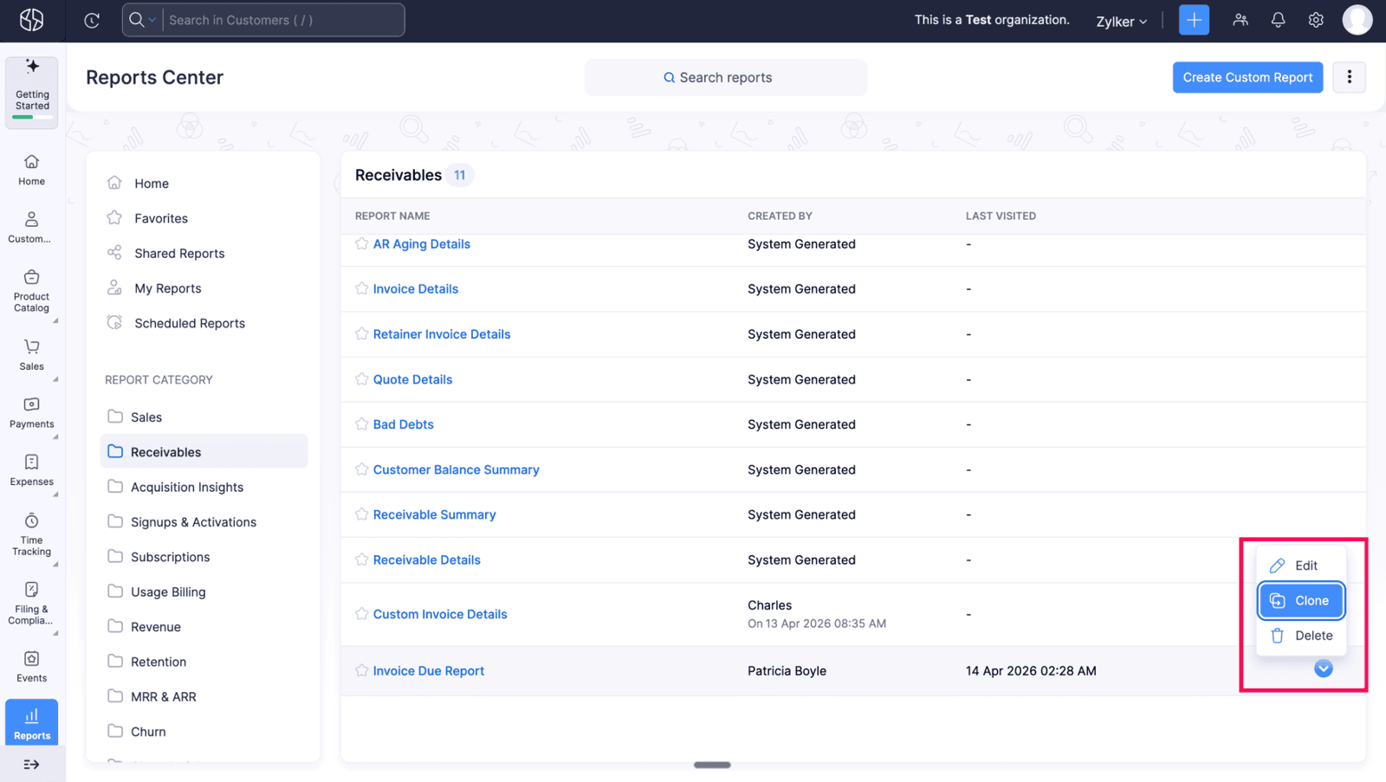Click Create Custom Report button
Image resolution: width=1386 pixels, height=782 pixels.
point(1247,78)
